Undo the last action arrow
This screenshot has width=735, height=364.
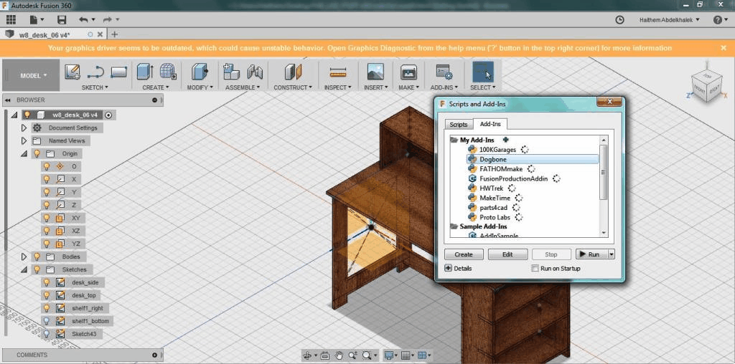tap(84, 19)
